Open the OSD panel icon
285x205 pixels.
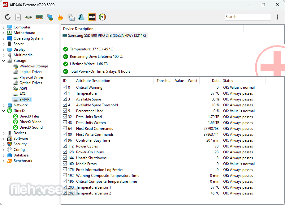point(92,17)
